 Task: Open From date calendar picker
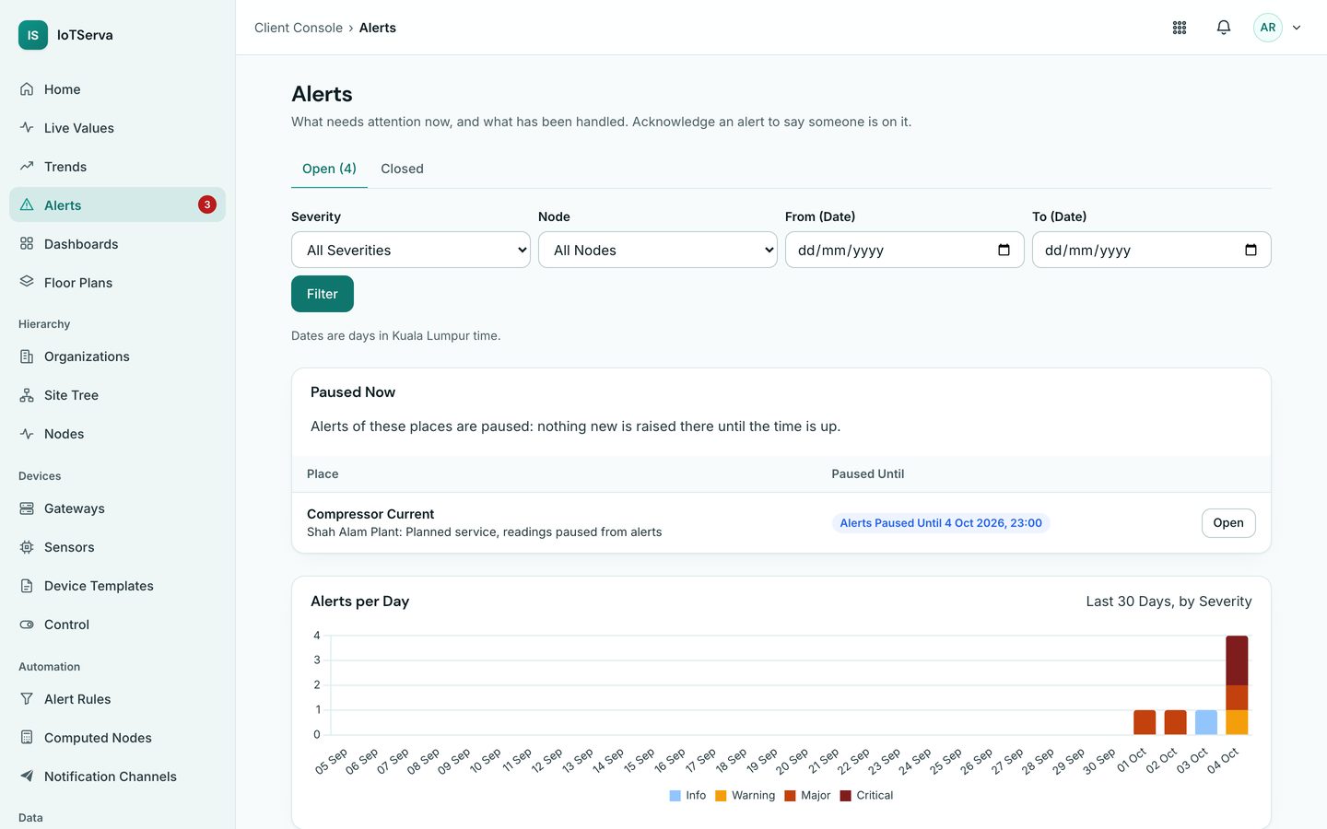coord(1004,250)
